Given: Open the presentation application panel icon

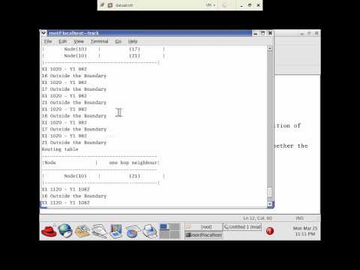Looking at the screenshot, I should [x=115, y=231].
